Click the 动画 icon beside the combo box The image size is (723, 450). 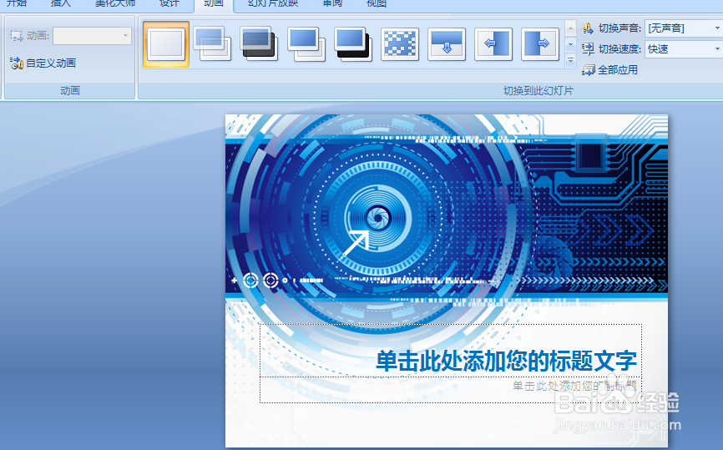[16, 36]
